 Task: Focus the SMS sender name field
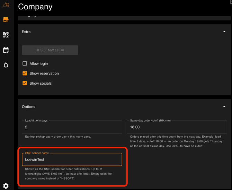coord(72,159)
